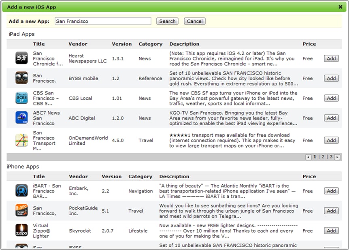
Task: Click the iPad Apps Vendor column header
Action: (x=78, y=44)
